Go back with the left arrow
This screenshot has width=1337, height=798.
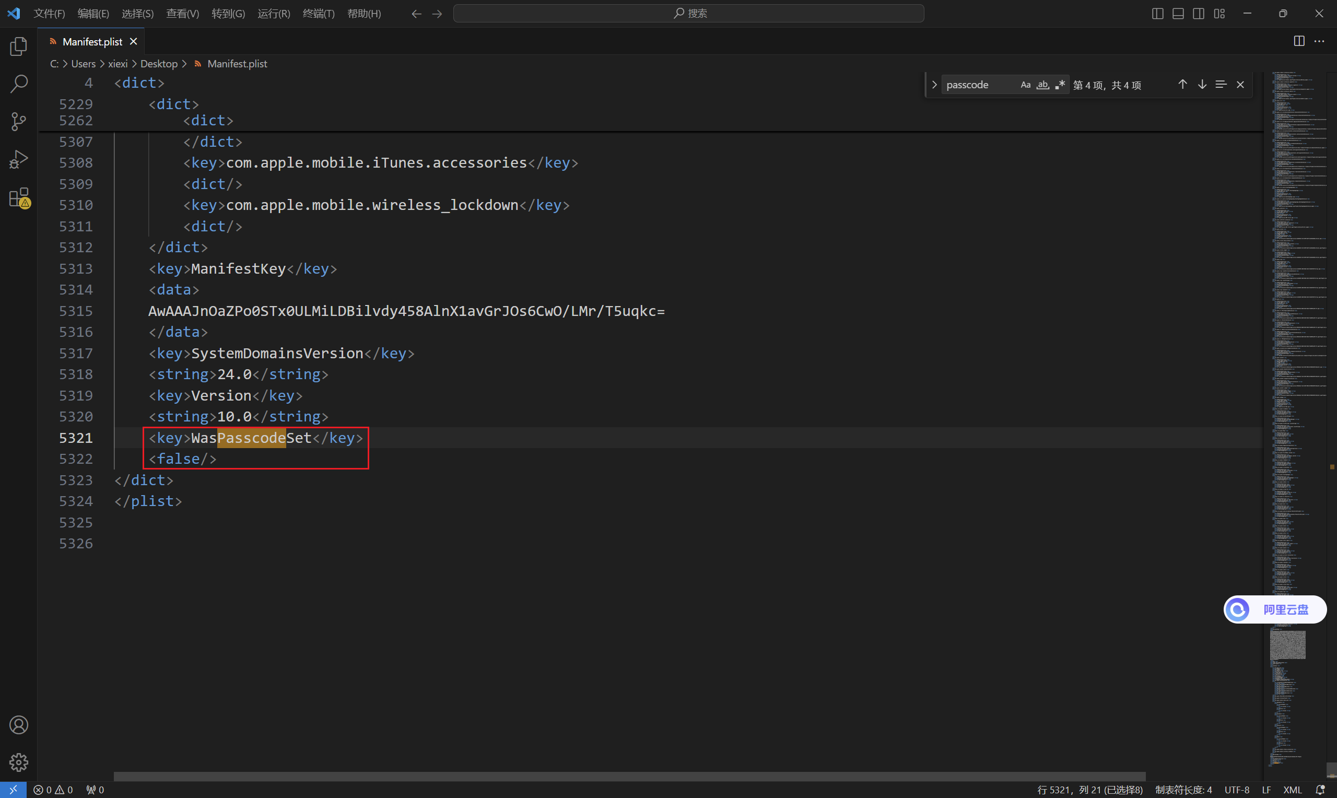click(416, 14)
